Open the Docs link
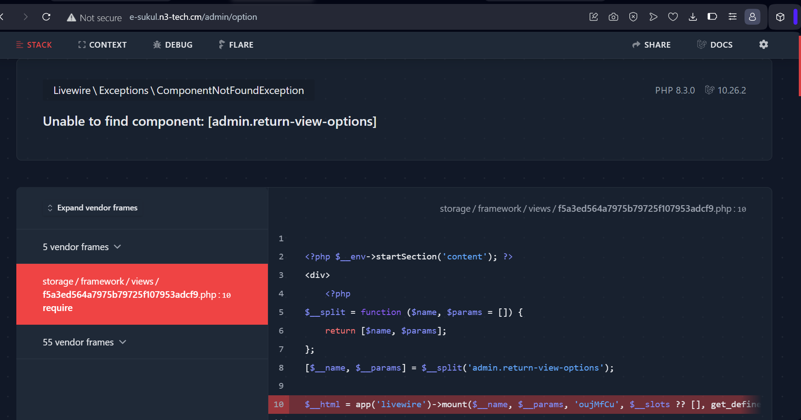Image resolution: width=801 pixels, height=420 pixels. (x=715, y=45)
